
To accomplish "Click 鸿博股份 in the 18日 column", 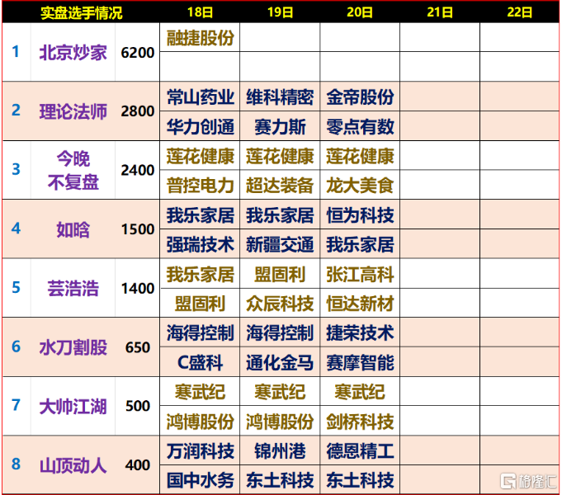I will (x=200, y=421).
